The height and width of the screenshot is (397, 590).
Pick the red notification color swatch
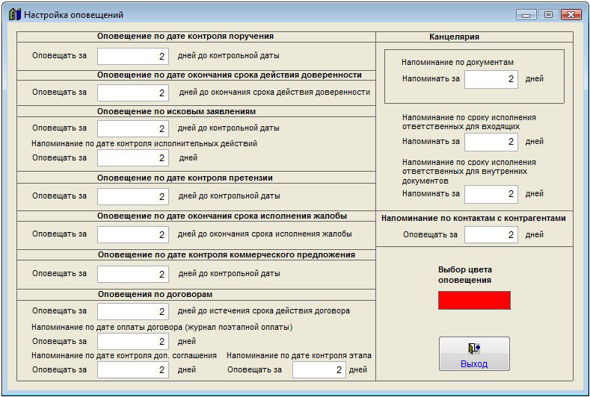(x=474, y=300)
